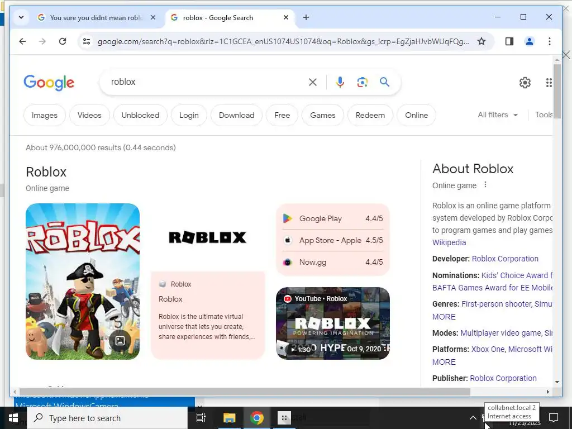
Task: Open a new tab with plus button
Action: [306, 17]
